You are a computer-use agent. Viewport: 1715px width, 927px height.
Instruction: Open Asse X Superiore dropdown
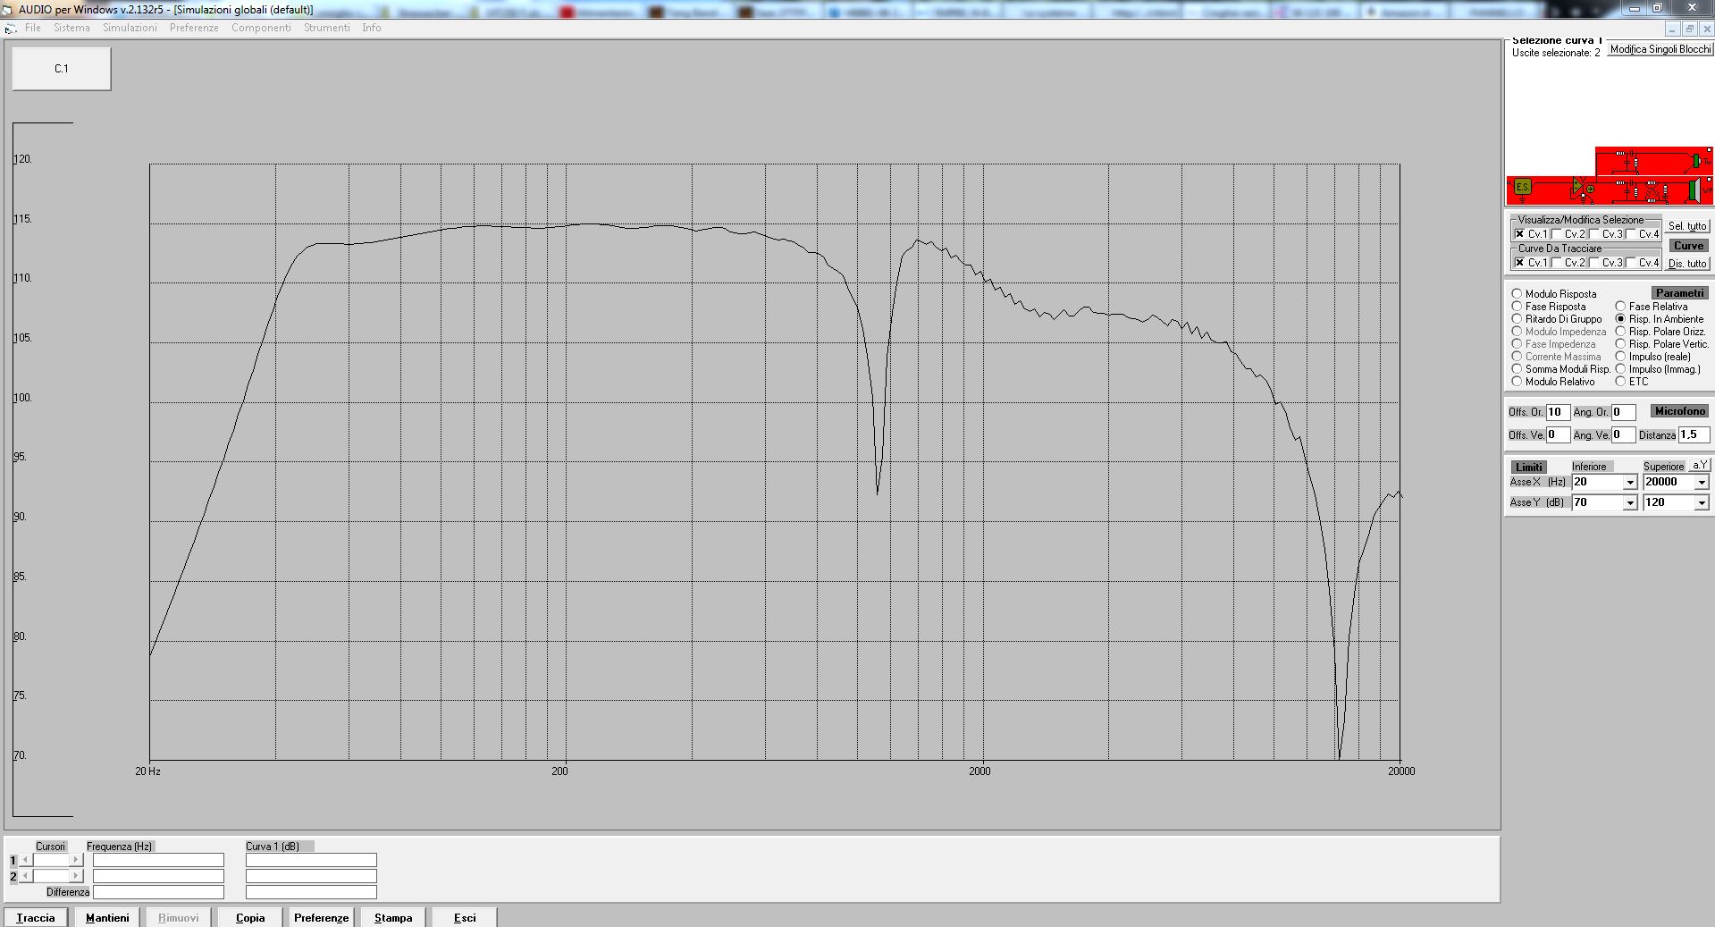coord(1702,483)
